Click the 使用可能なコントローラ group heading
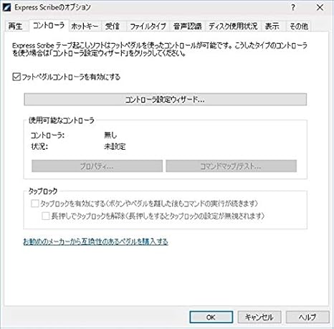Screen dimensions: 334x329 pyautogui.click(x=62, y=120)
